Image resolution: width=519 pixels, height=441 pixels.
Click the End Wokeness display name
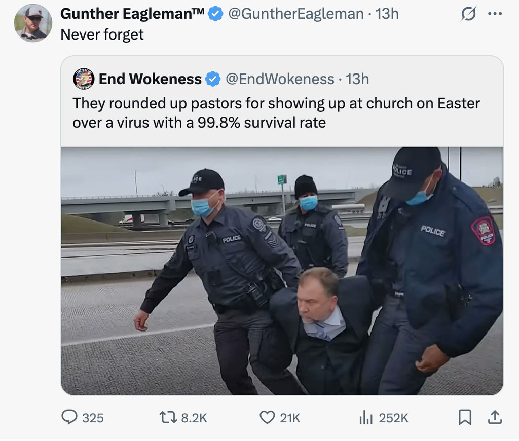pyautogui.click(x=150, y=79)
